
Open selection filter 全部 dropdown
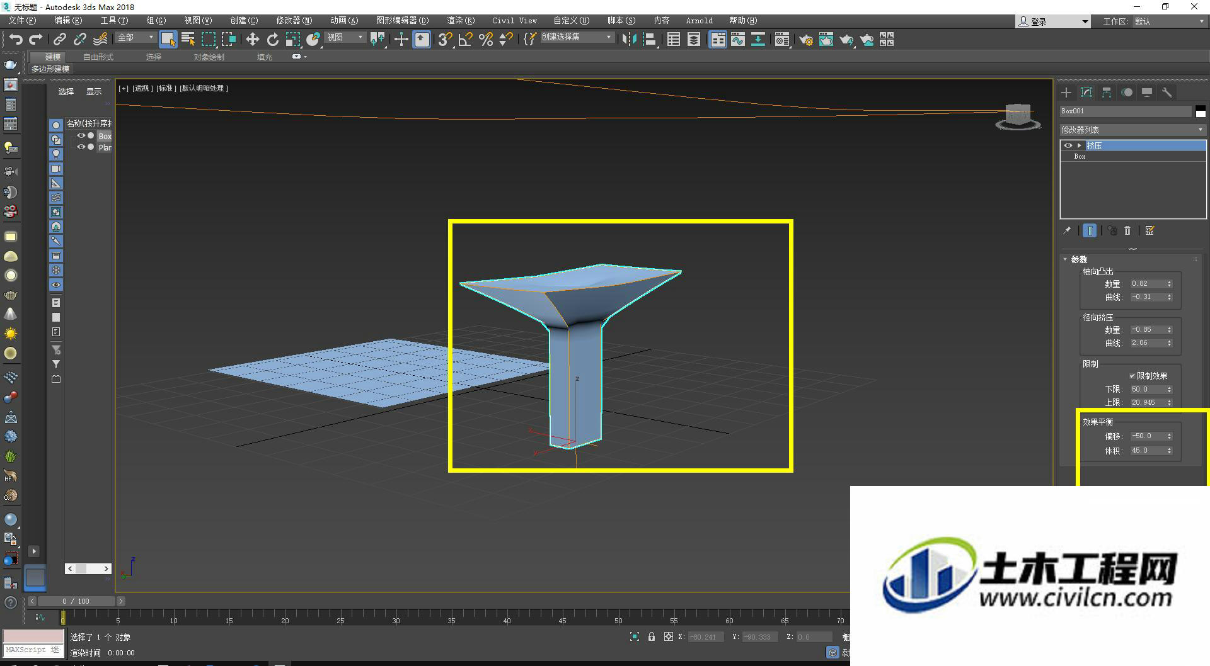tap(135, 38)
